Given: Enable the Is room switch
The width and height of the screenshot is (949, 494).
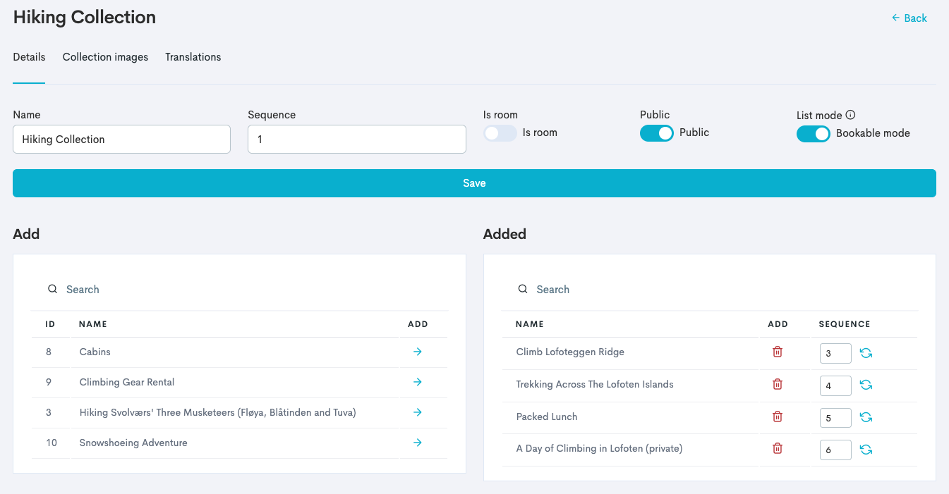Looking at the screenshot, I should 500,133.
